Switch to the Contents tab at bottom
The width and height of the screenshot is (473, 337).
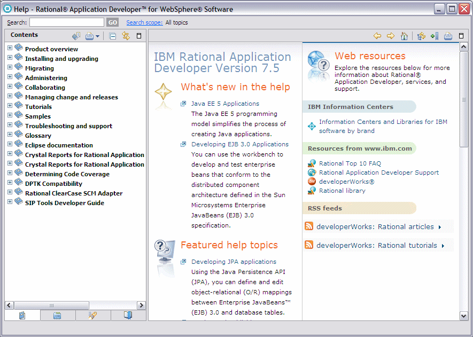pos(22,315)
